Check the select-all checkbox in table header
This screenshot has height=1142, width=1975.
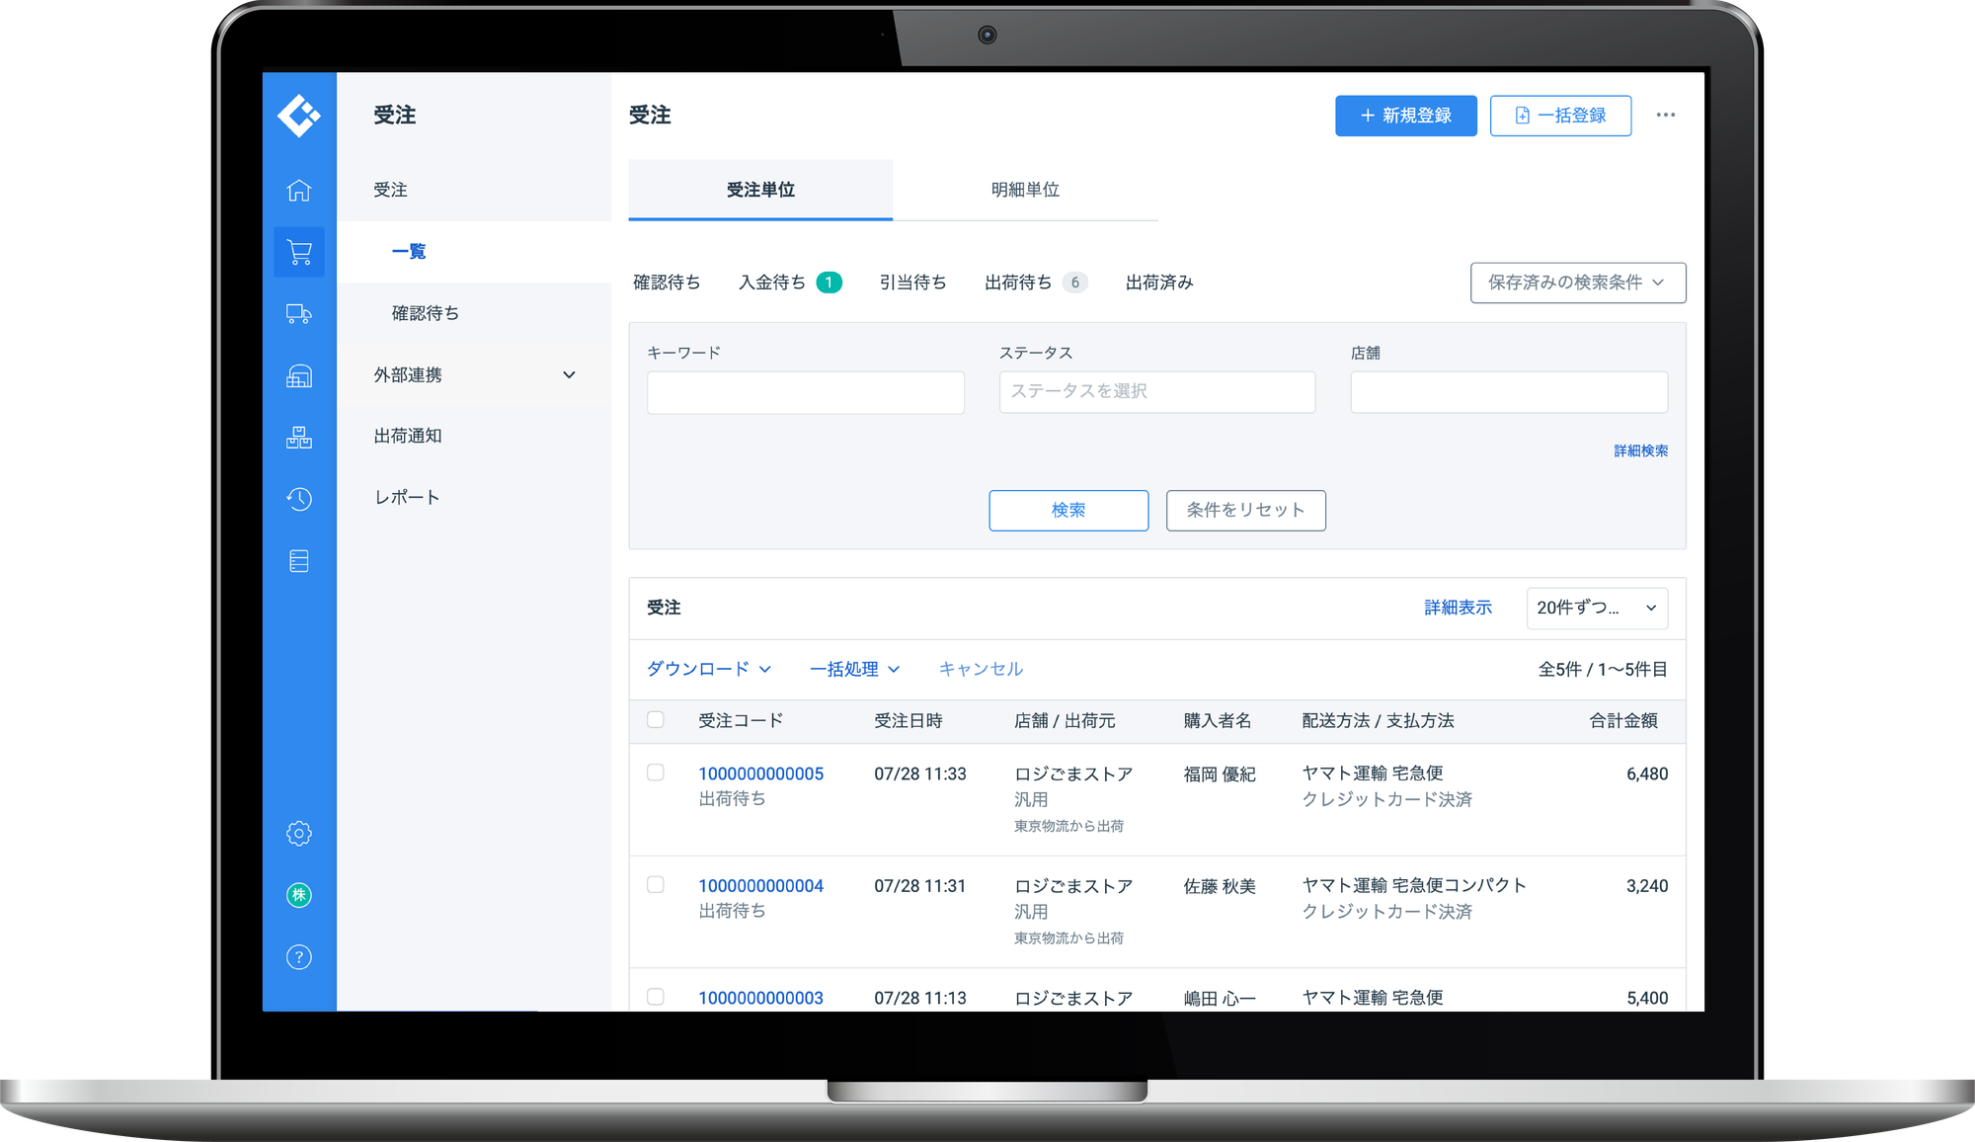pyautogui.click(x=655, y=720)
